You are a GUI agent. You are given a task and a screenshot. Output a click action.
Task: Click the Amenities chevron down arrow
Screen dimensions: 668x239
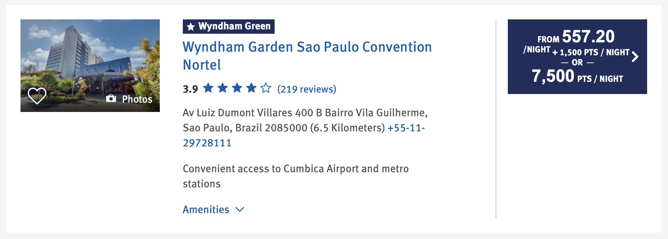[x=240, y=210]
